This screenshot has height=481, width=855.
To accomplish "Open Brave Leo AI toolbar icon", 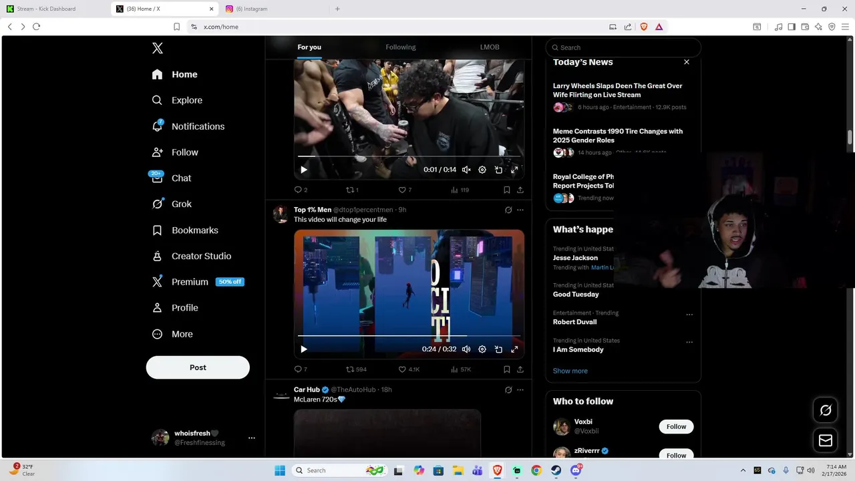I will pyautogui.click(x=818, y=27).
